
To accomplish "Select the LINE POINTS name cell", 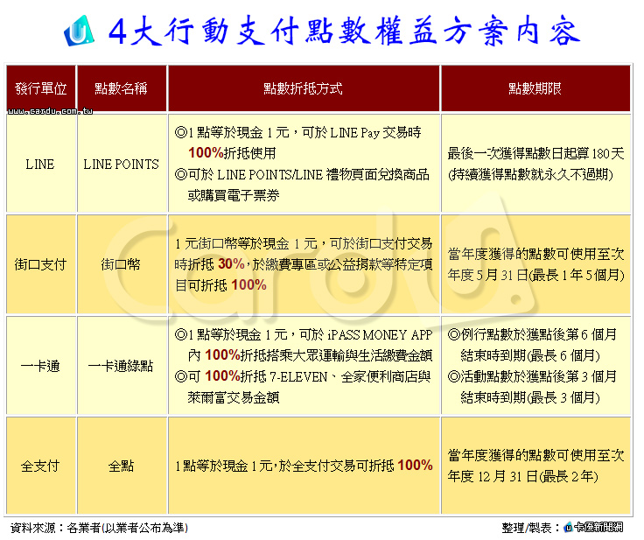I will [121, 164].
